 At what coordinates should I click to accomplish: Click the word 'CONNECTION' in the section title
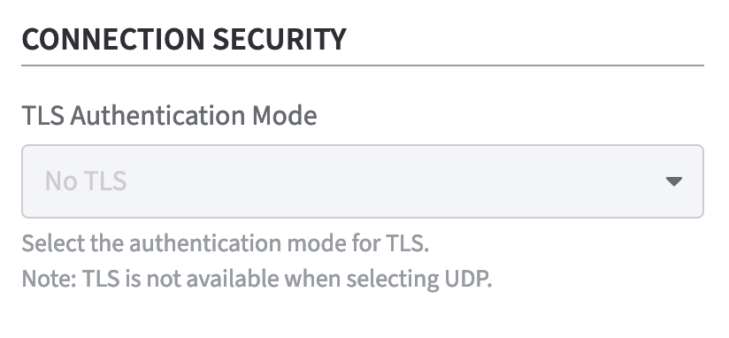(x=113, y=39)
